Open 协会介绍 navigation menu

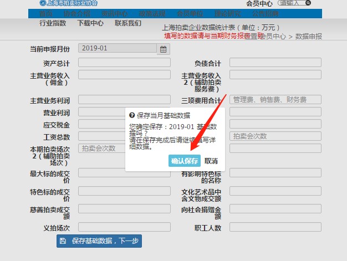click(76, 13)
